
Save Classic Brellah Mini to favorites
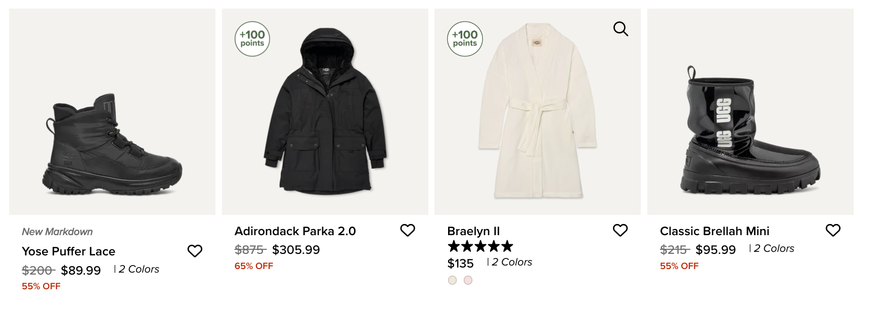click(x=833, y=230)
